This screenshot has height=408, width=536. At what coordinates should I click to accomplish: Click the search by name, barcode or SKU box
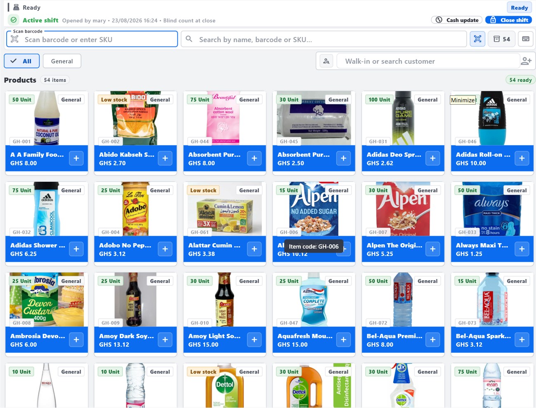pyautogui.click(x=324, y=39)
